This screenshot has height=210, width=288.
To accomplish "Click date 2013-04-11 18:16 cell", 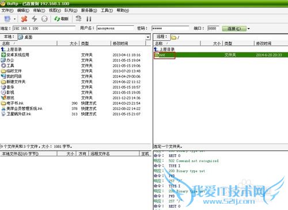I will tap(127, 55).
